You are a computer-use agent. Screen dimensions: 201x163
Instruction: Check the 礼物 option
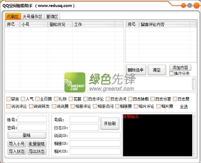(56, 99)
